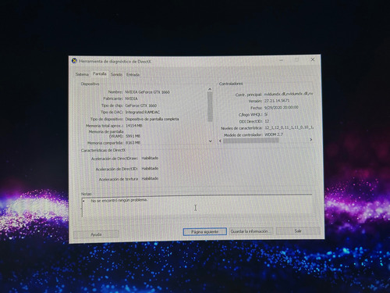The height and width of the screenshot is (293, 390).
Task: Switch to the Sistema tab
Action: 82,74
